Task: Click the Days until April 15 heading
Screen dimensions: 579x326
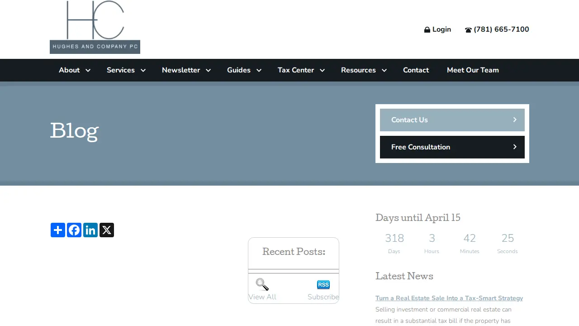Action: coord(418,218)
